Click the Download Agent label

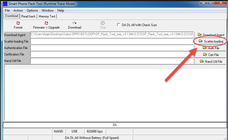pyautogui.click(x=15, y=35)
